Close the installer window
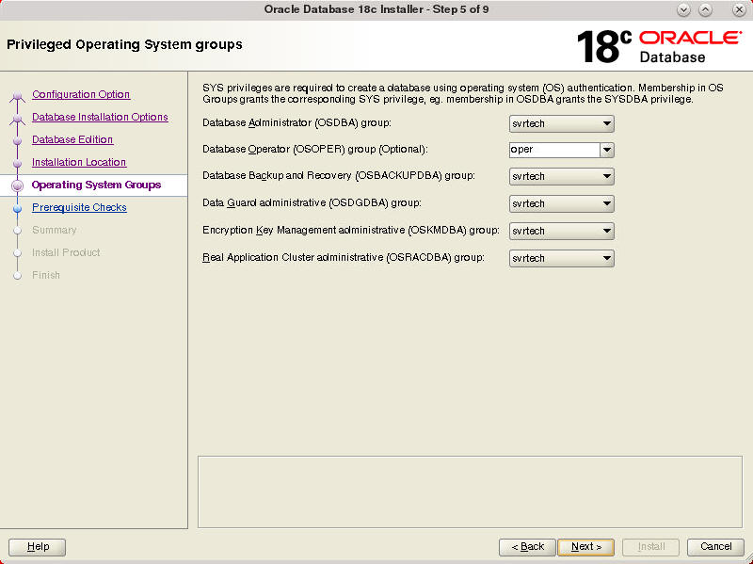Image resolution: width=753 pixels, height=564 pixels. tap(739, 10)
